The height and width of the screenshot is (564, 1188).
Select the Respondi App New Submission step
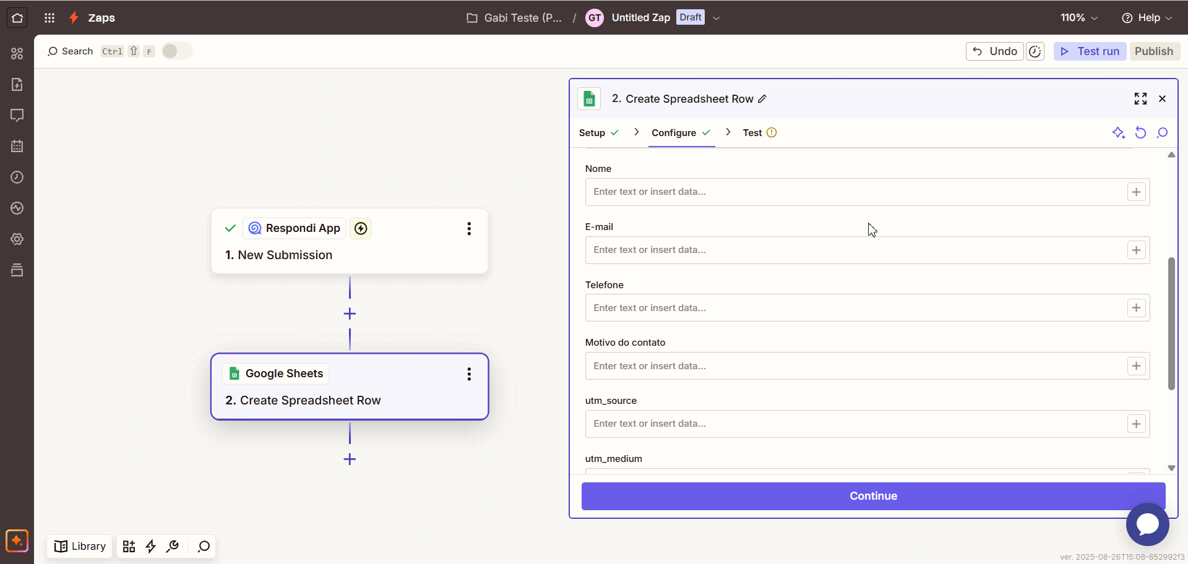pos(350,241)
